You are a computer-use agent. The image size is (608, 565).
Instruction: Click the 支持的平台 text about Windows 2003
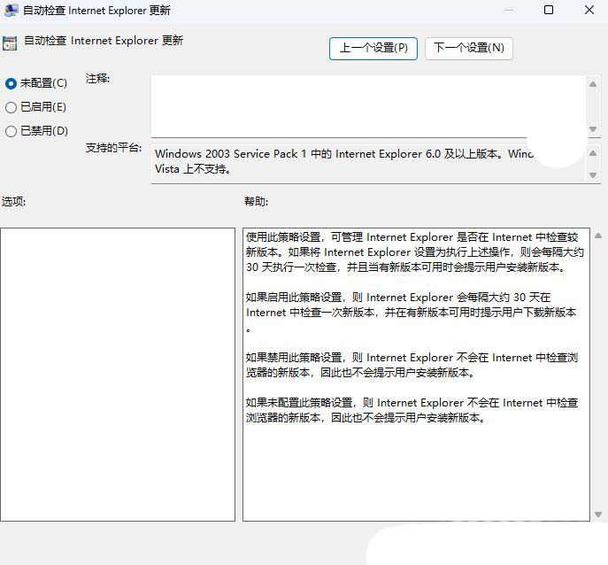click(344, 161)
